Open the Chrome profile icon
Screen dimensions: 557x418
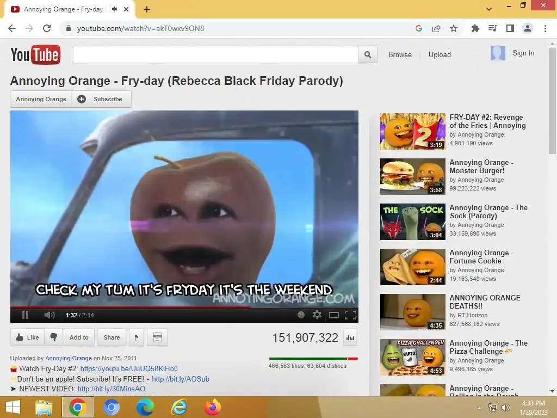pyautogui.click(x=528, y=28)
